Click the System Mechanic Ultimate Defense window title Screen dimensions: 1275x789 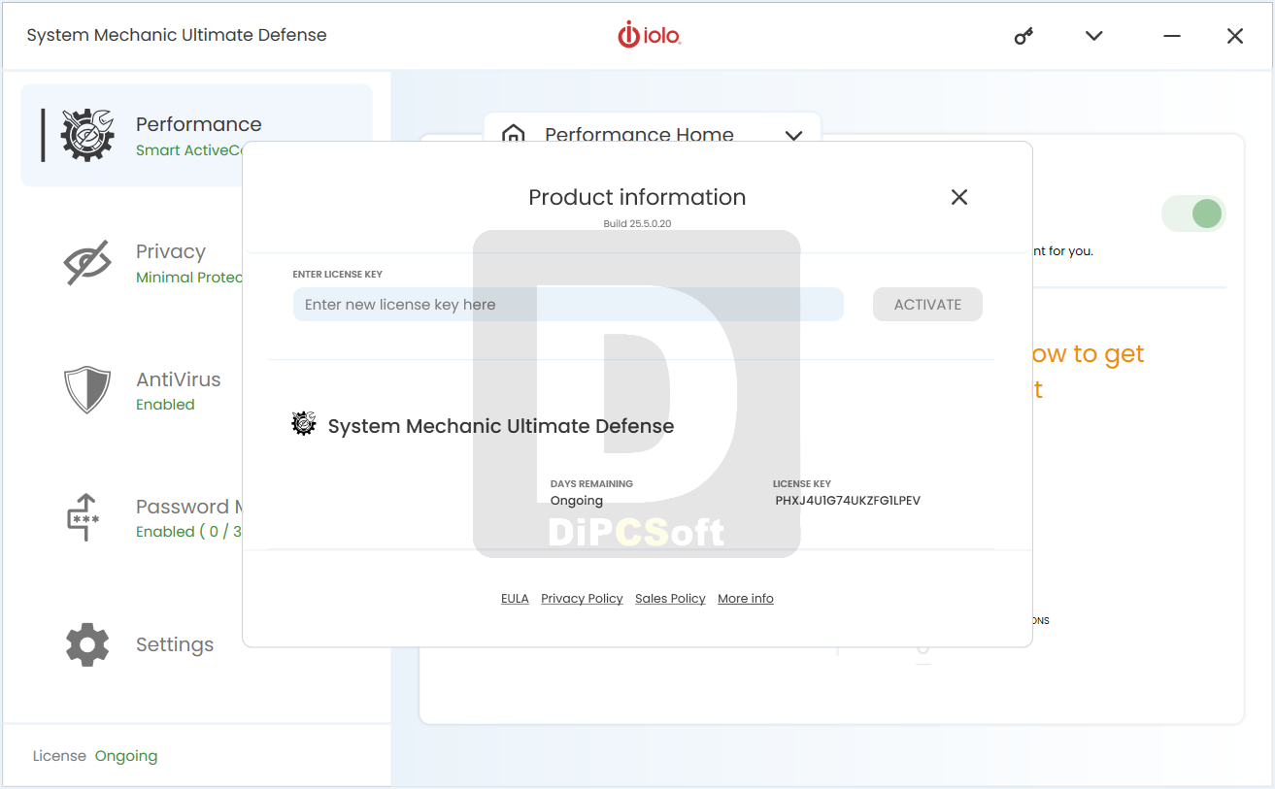click(177, 35)
